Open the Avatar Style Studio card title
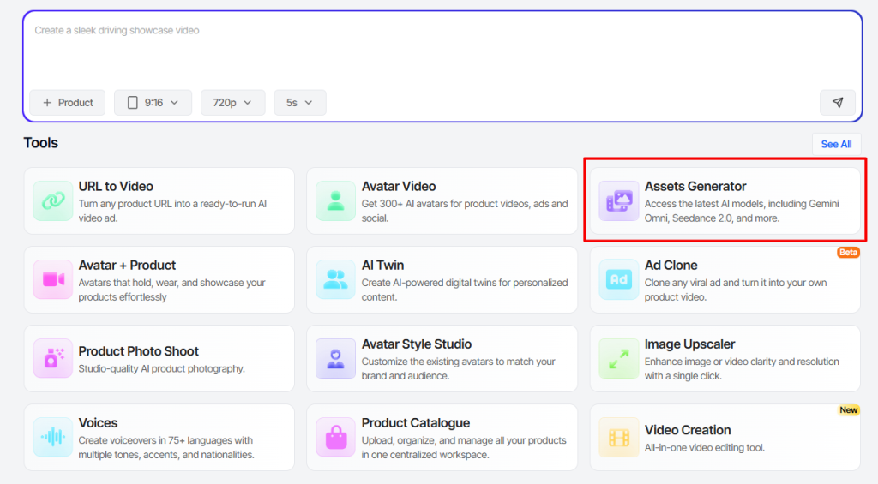This screenshot has width=878, height=484. 417,344
